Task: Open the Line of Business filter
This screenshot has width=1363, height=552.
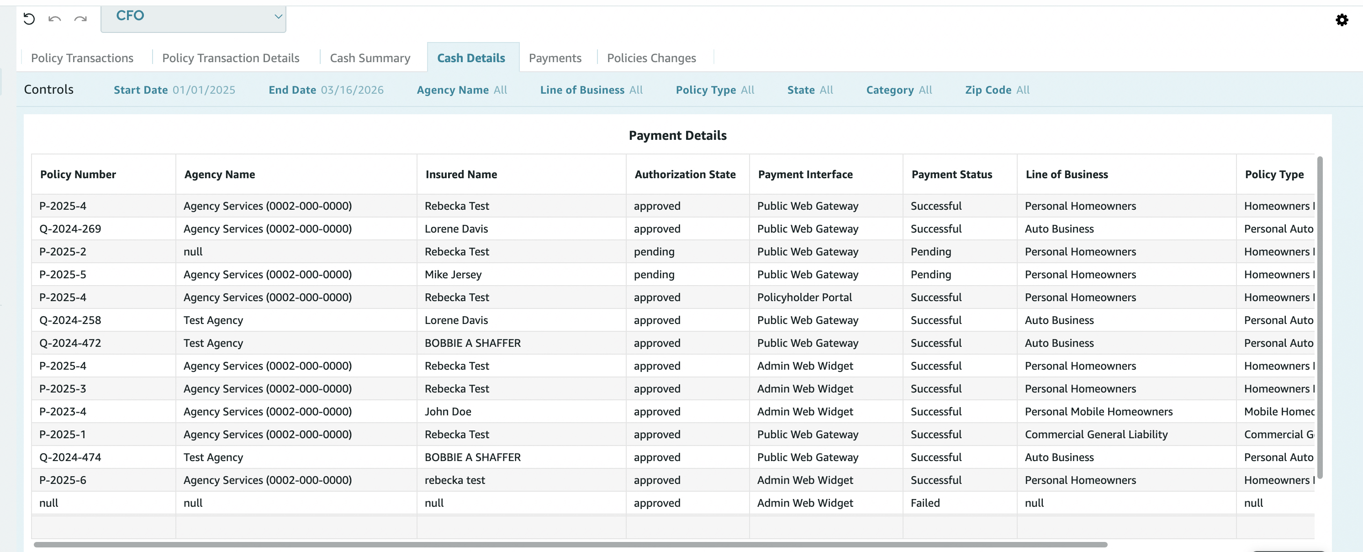Action: (591, 90)
